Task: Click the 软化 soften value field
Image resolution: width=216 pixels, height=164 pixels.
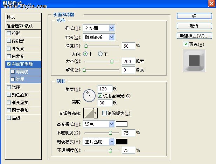Action: 128,70
